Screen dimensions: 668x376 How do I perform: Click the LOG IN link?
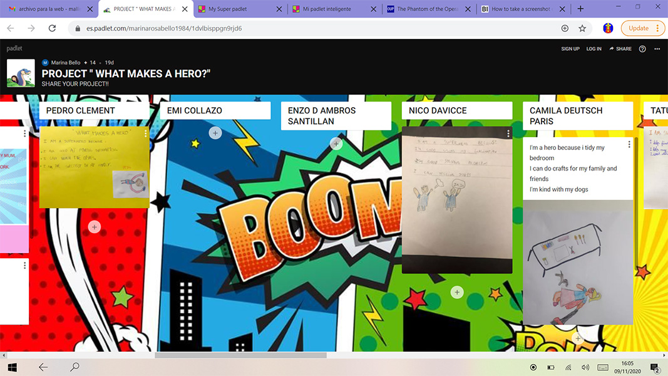click(x=593, y=49)
